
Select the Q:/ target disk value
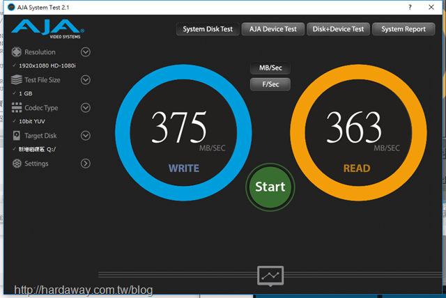(x=37, y=149)
